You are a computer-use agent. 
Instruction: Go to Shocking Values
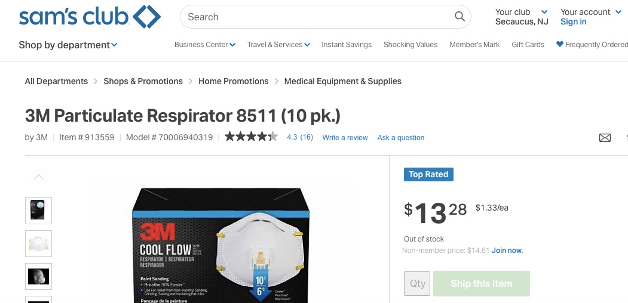411,45
